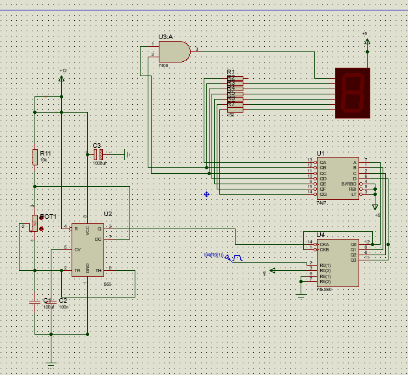Viewport: 408px width, 375px height.
Task: Click the +12 power terminal arrow
Action: (x=61, y=78)
